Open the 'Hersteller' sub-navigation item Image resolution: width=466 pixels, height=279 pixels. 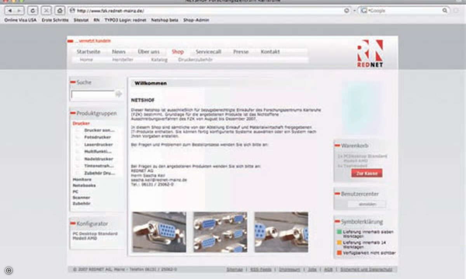[x=123, y=60]
